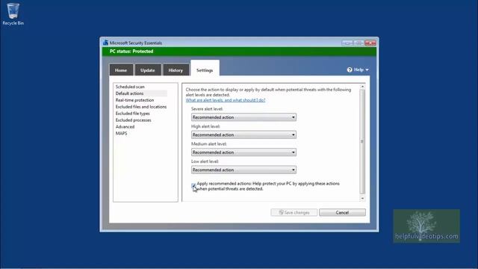Click scrollbar down arrow in settings pane
The width and height of the screenshot is (478, 269).
(362, 198)
